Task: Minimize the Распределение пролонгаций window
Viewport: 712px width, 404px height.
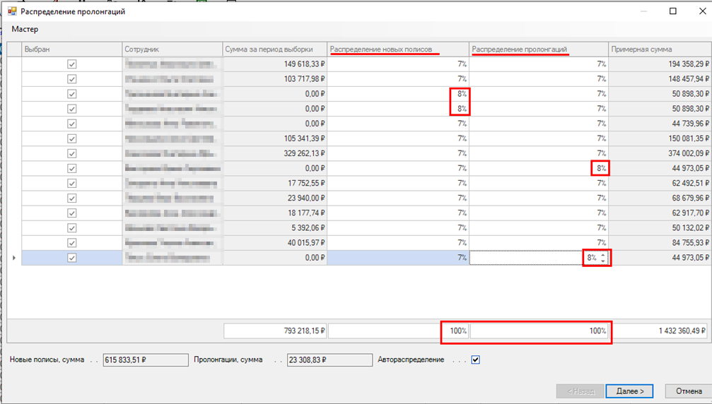Action: click(x=643, y=11)
